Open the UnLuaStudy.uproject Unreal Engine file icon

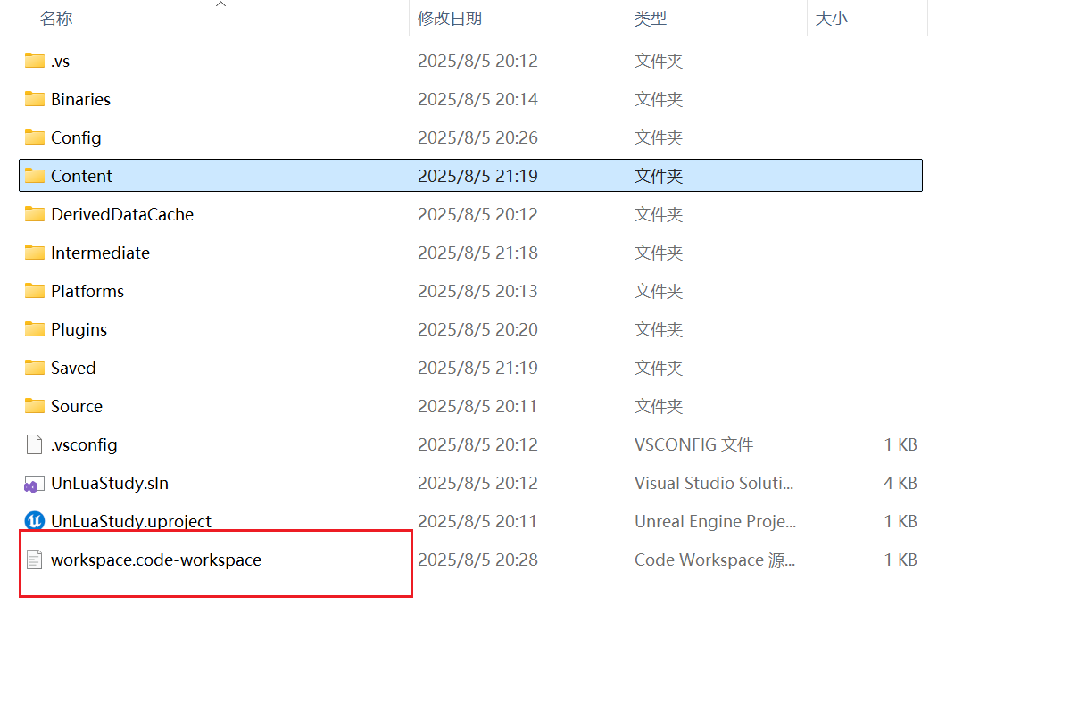click(x=33, y=521)
